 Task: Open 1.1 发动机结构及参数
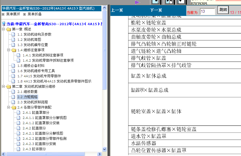(x=34, y=34)
